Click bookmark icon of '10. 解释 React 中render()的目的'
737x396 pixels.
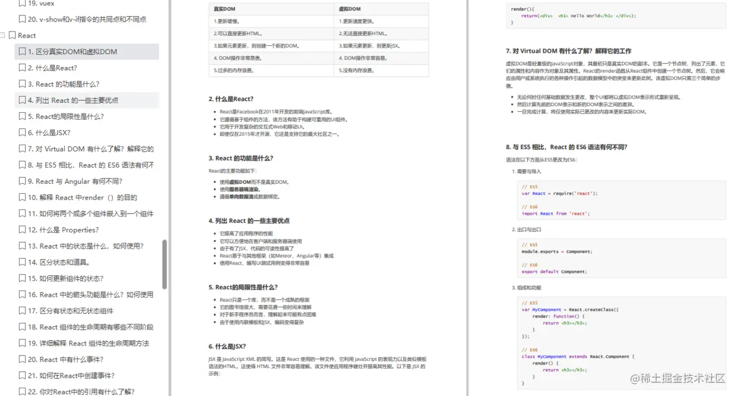(22, 197)
